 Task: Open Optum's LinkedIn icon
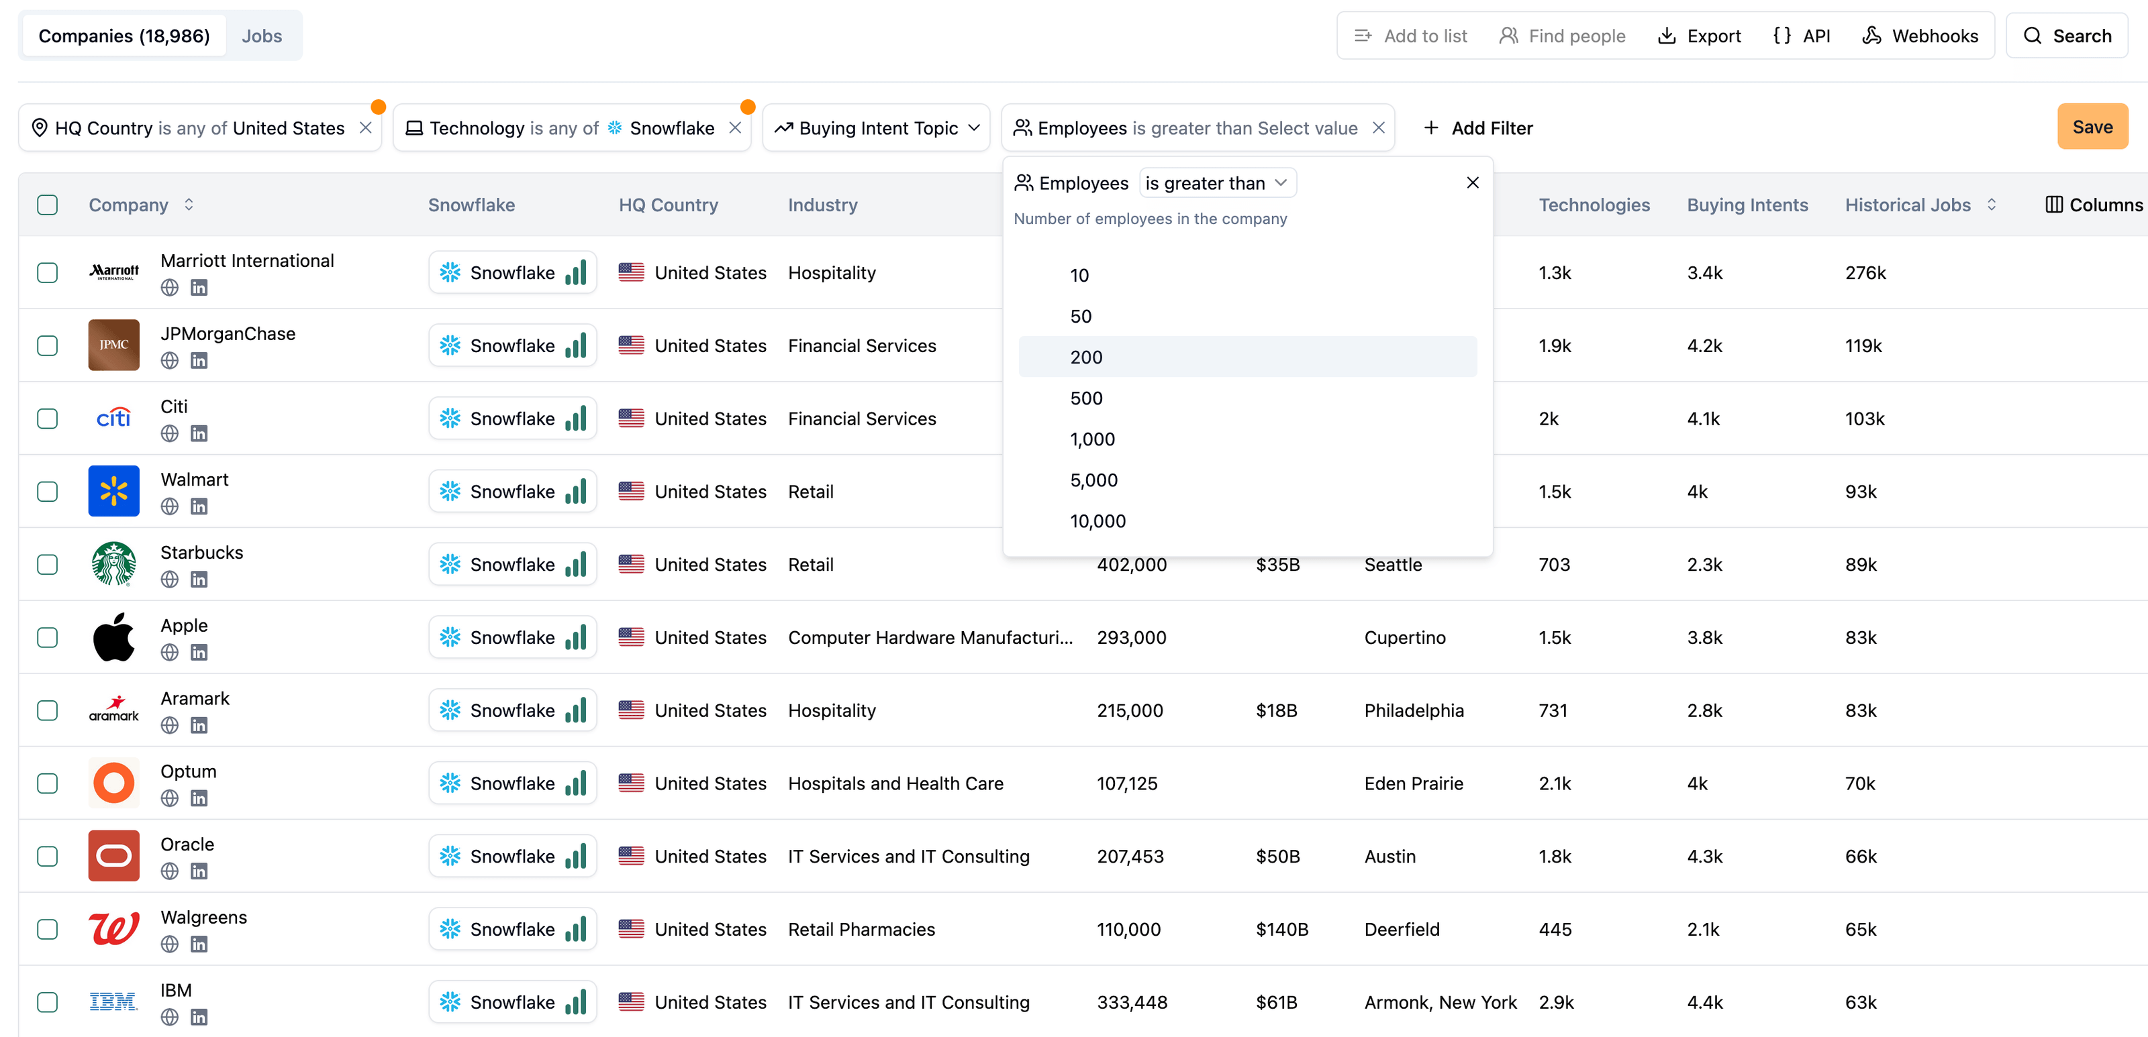pos(199,798)
